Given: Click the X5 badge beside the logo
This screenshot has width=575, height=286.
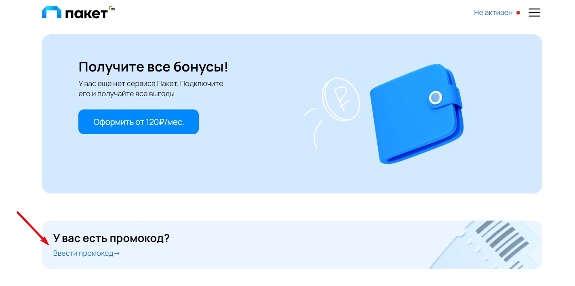Looking at the screenshot, I should coord(112,8).
